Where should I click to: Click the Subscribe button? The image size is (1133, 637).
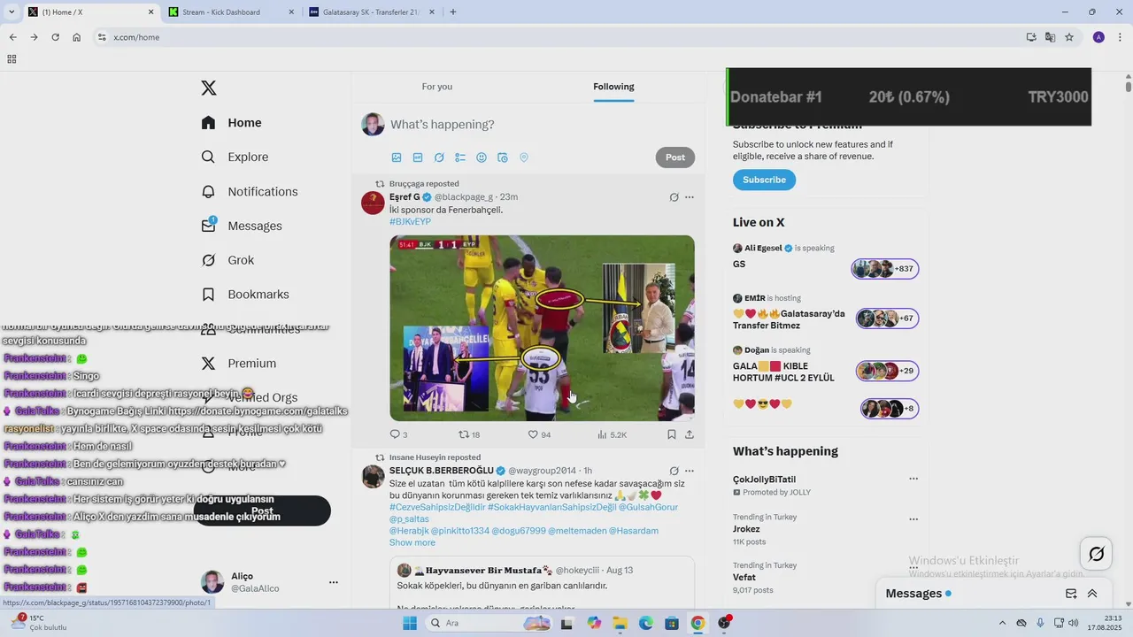(764, 180)
